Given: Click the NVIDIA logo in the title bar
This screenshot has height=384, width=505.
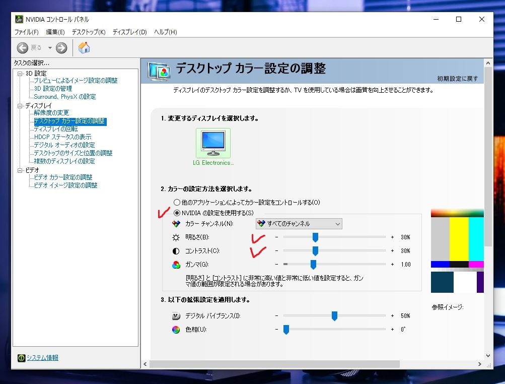Looking at the screenshot, I should 19,19.
